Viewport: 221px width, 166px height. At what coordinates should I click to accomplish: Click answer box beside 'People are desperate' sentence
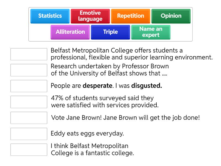[29, 86]
